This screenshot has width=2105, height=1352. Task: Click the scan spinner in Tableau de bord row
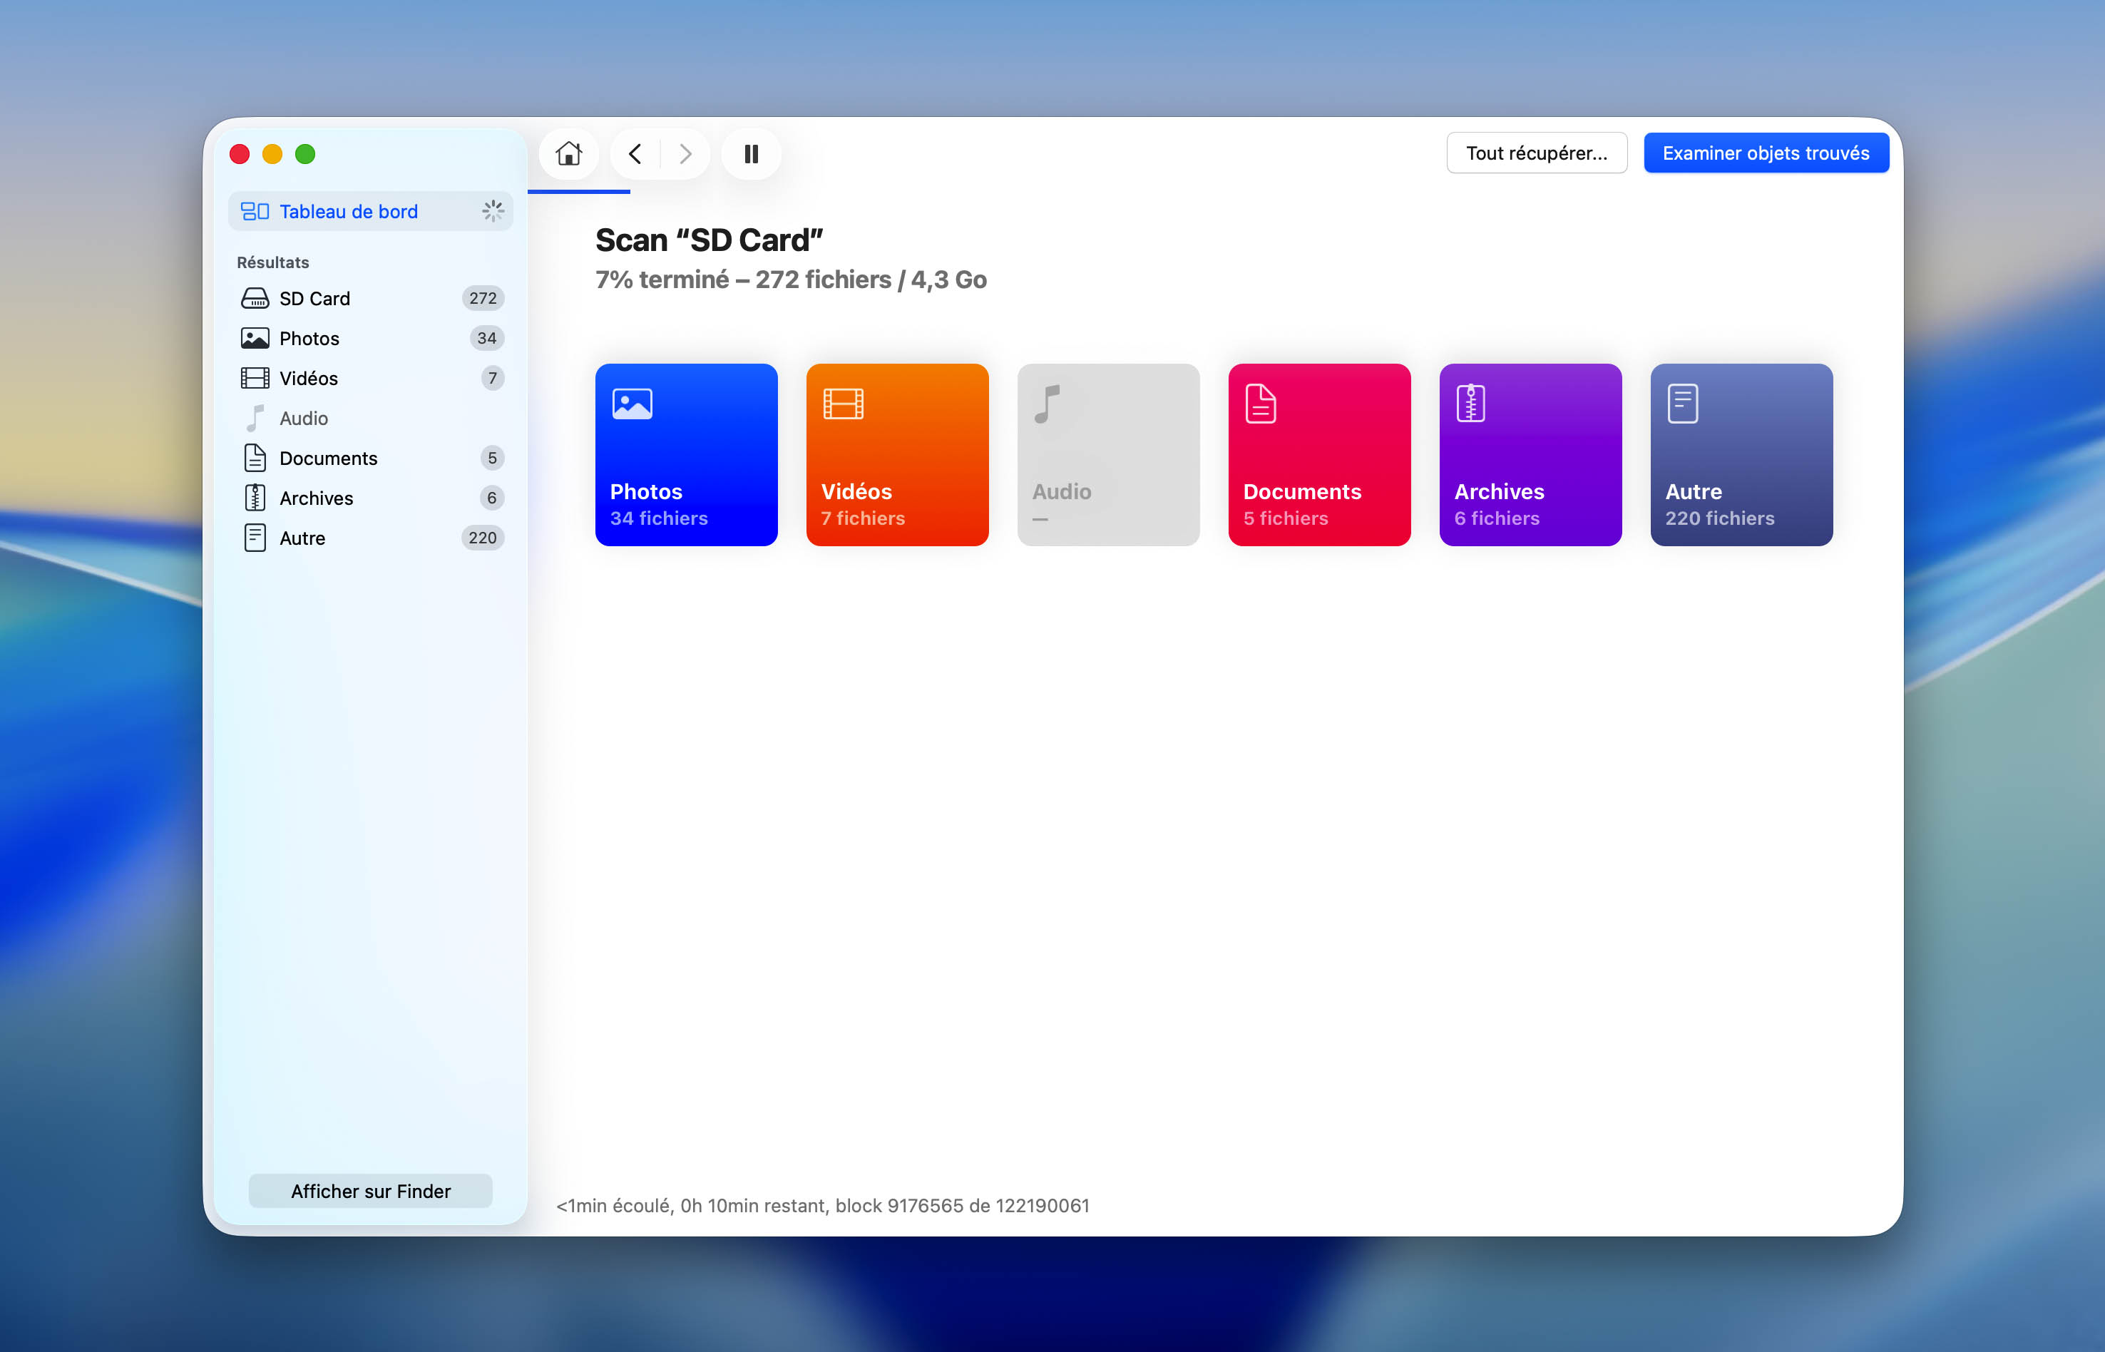tap(493, 210)
